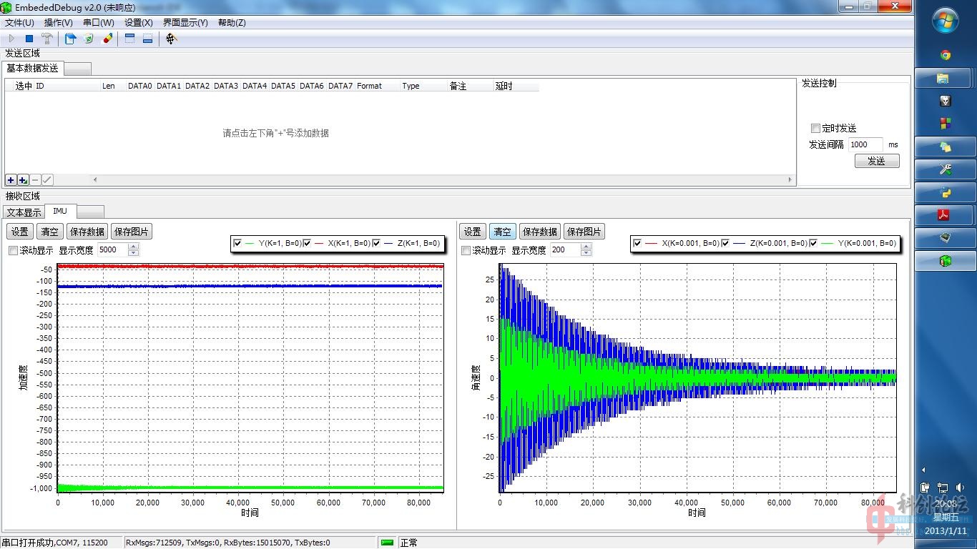Switch to Adobe Reader taskbar icon
This screenshot has width=977, height=549.
(943, 214)
